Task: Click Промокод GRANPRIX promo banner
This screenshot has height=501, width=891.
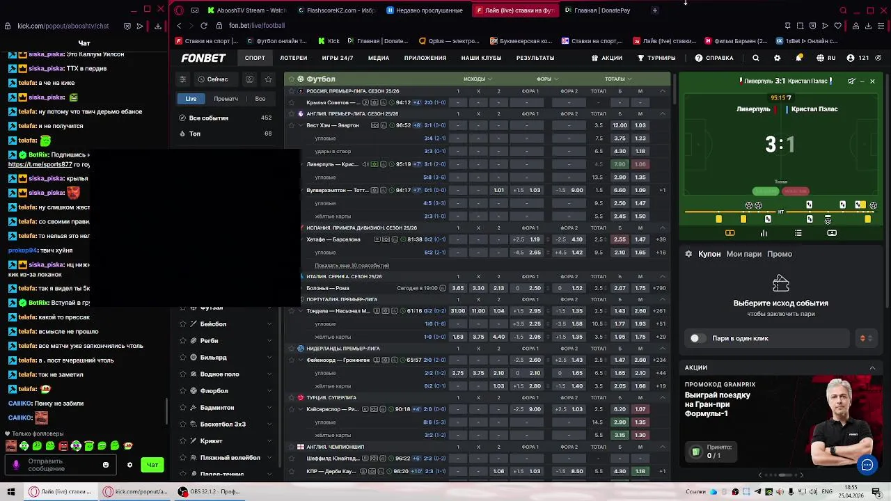Action: (x=781, y=423)
